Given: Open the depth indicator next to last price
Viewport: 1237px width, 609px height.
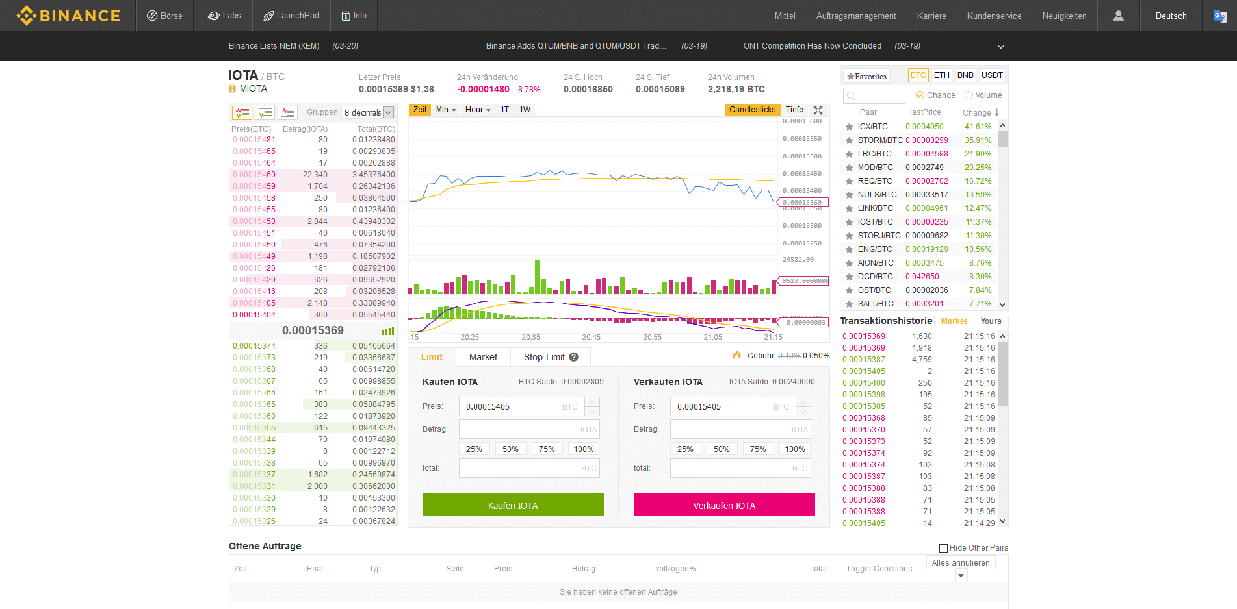Looking at the screenshot, I should tap(387, 330).
